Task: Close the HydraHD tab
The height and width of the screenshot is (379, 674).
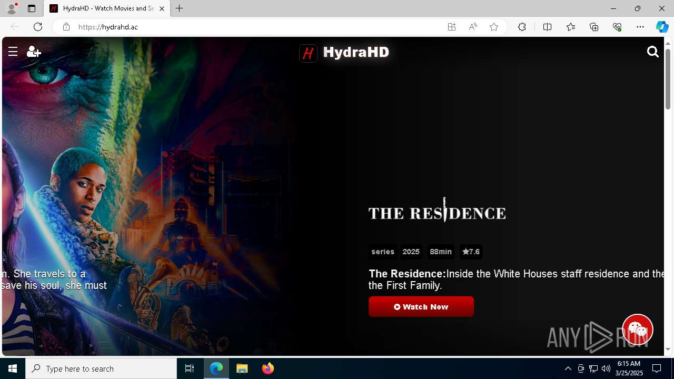Action: click(162, 8)
